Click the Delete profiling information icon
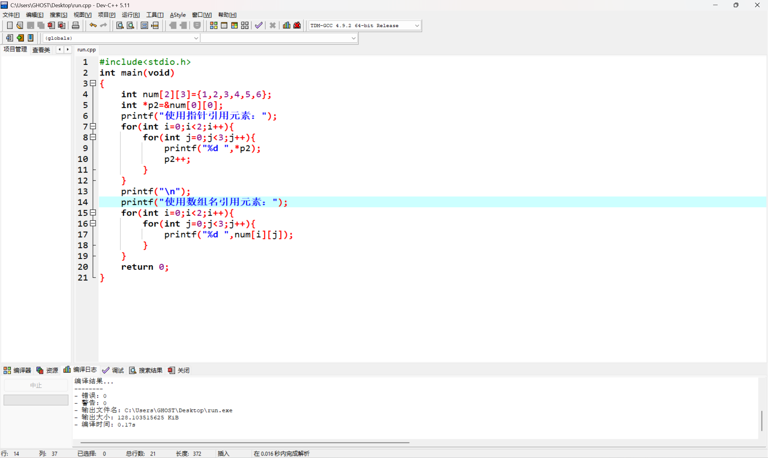This screenshot has height=458, width=768. (x=297, y=26)
